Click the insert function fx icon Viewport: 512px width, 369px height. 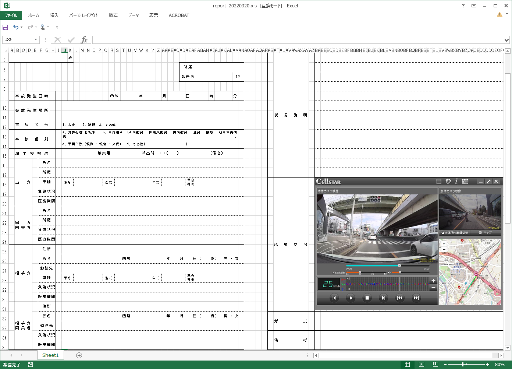pos(84,40)
